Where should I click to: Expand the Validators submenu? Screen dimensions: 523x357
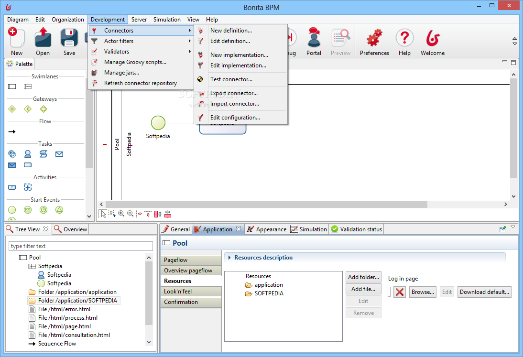click(189, 51)
